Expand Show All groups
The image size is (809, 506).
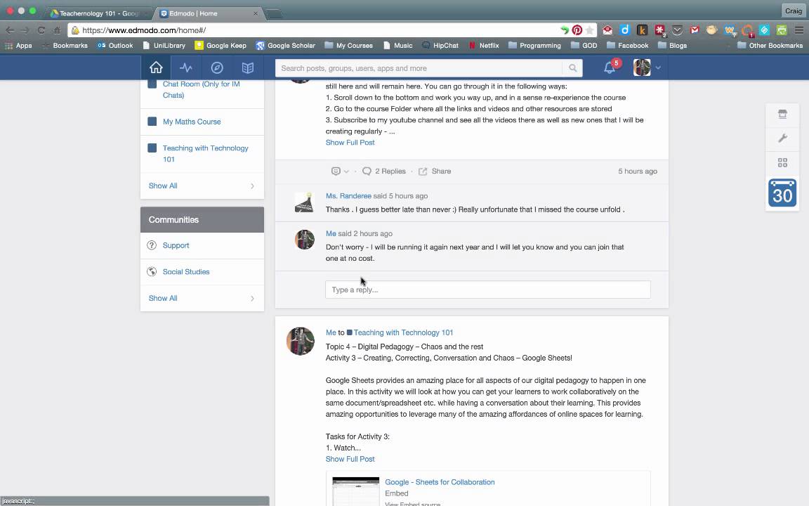tap(202, 186)
